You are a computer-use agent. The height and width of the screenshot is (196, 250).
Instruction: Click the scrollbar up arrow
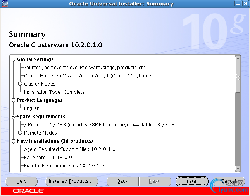(x=238, y=58)
